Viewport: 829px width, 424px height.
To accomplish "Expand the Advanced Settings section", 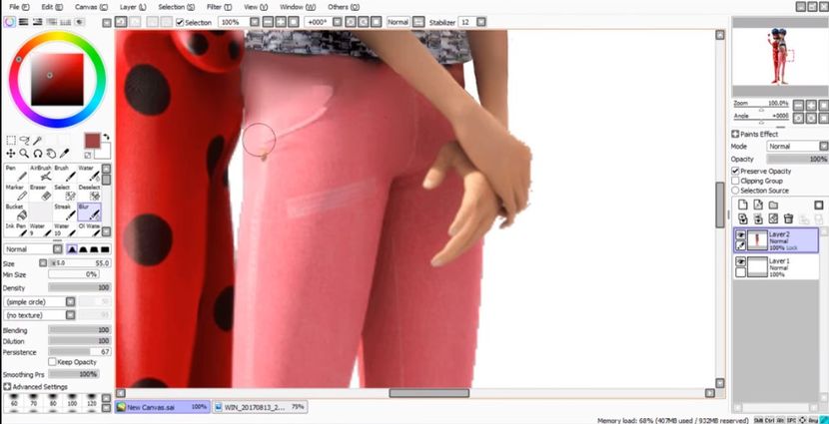I will pyautogui.click(x=8, y=386).
